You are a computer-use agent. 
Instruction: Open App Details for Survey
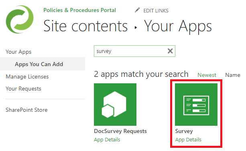(188, 139)
